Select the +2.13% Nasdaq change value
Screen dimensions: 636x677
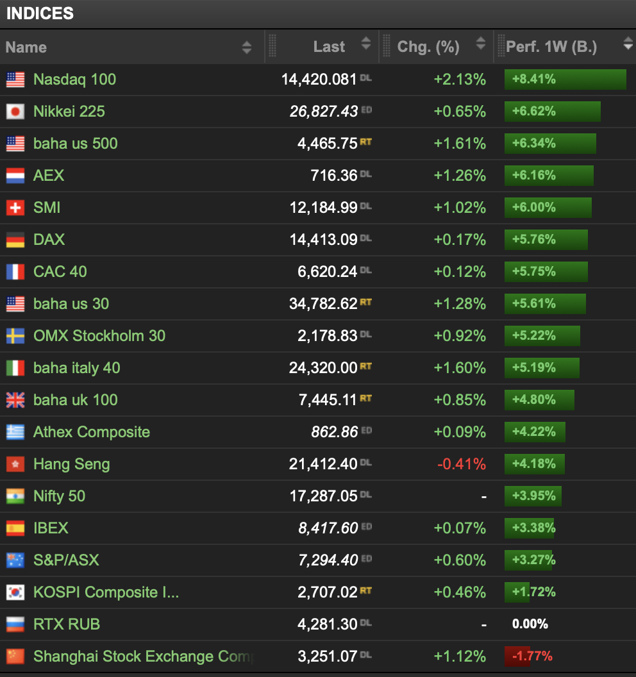(460, 79)
